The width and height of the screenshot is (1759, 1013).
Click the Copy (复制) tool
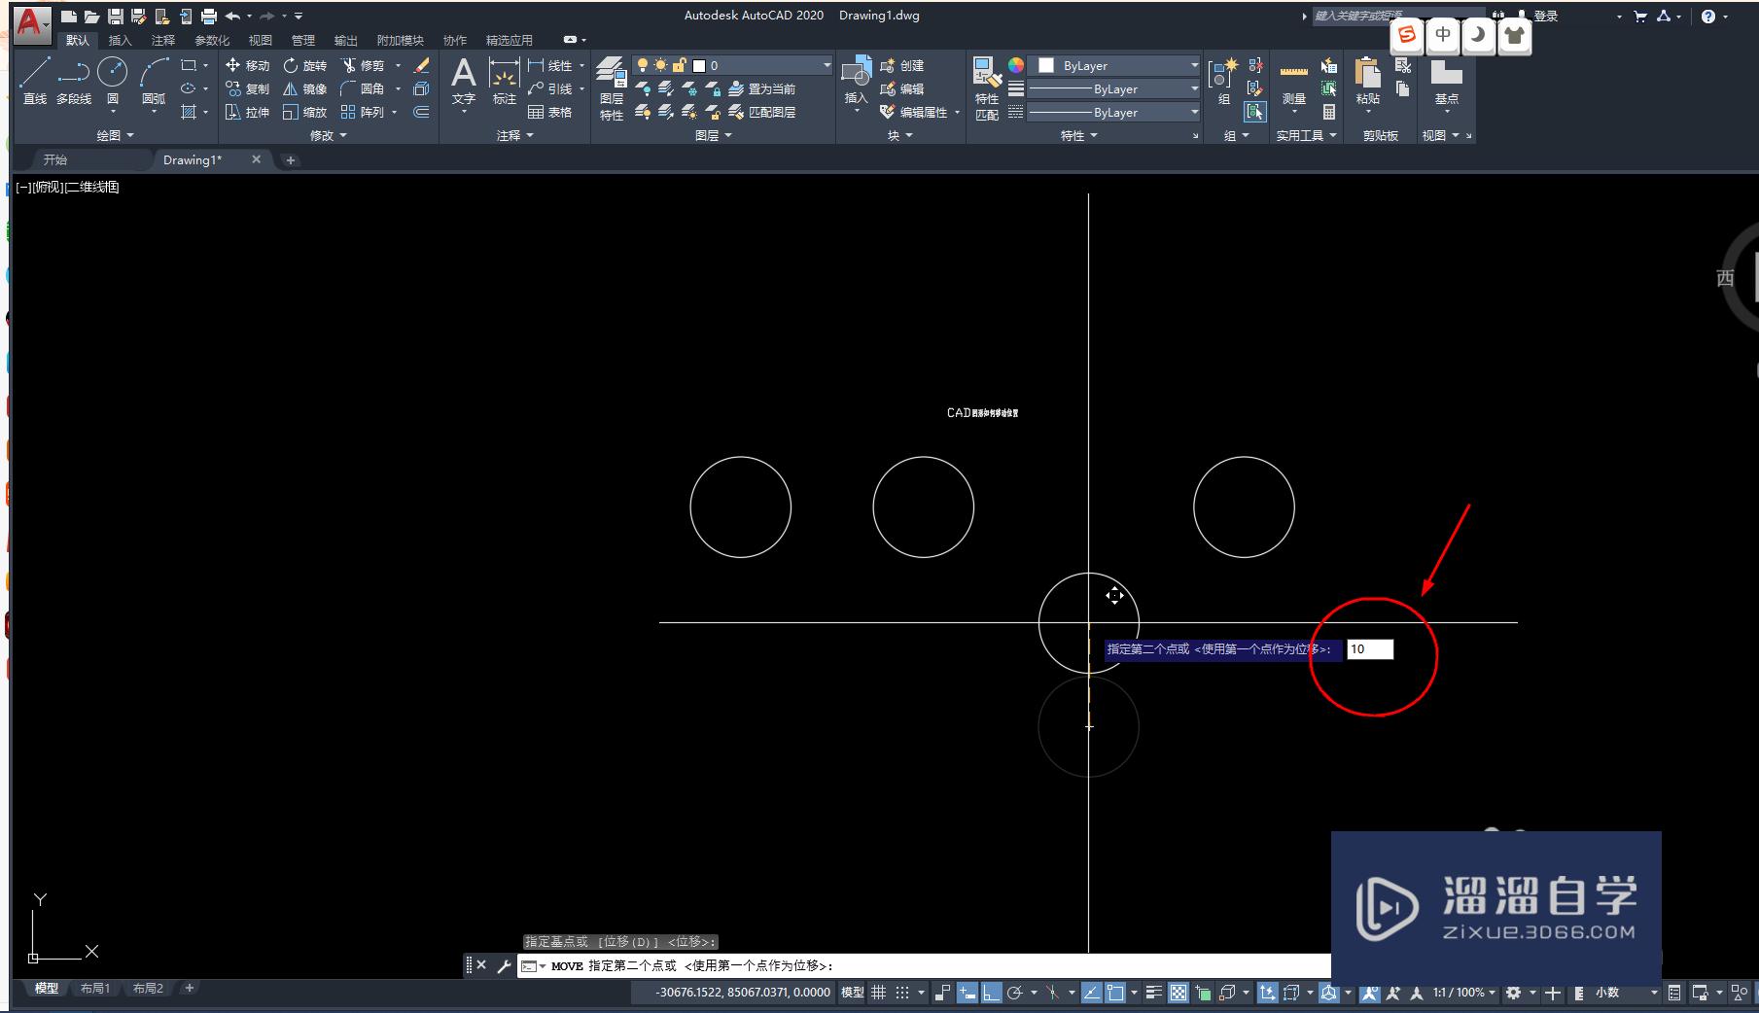click(247, 88)
